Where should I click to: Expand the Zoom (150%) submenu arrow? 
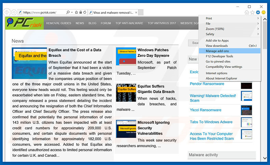(258, 29)
